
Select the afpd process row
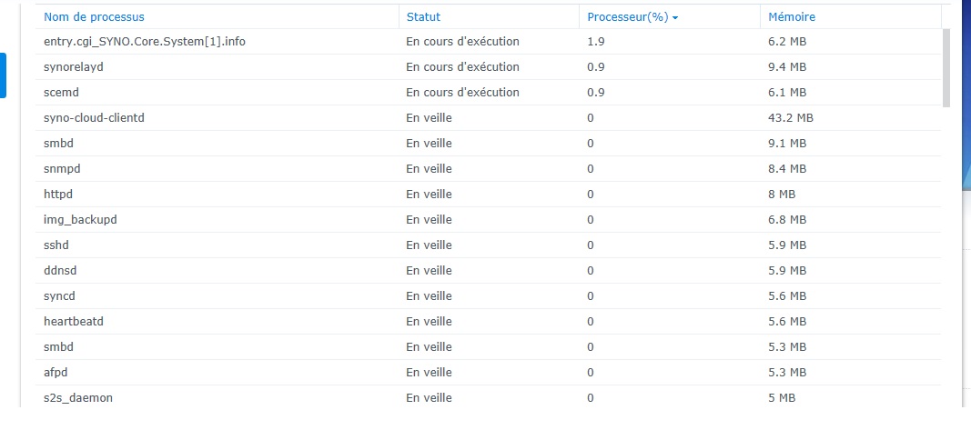click(x=56, y=373)
